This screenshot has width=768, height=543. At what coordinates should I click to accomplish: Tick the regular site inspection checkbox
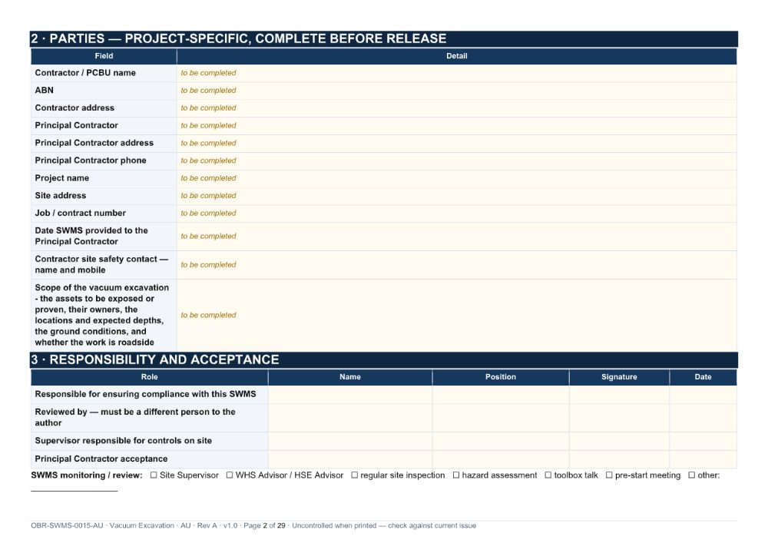click(355, 475)
